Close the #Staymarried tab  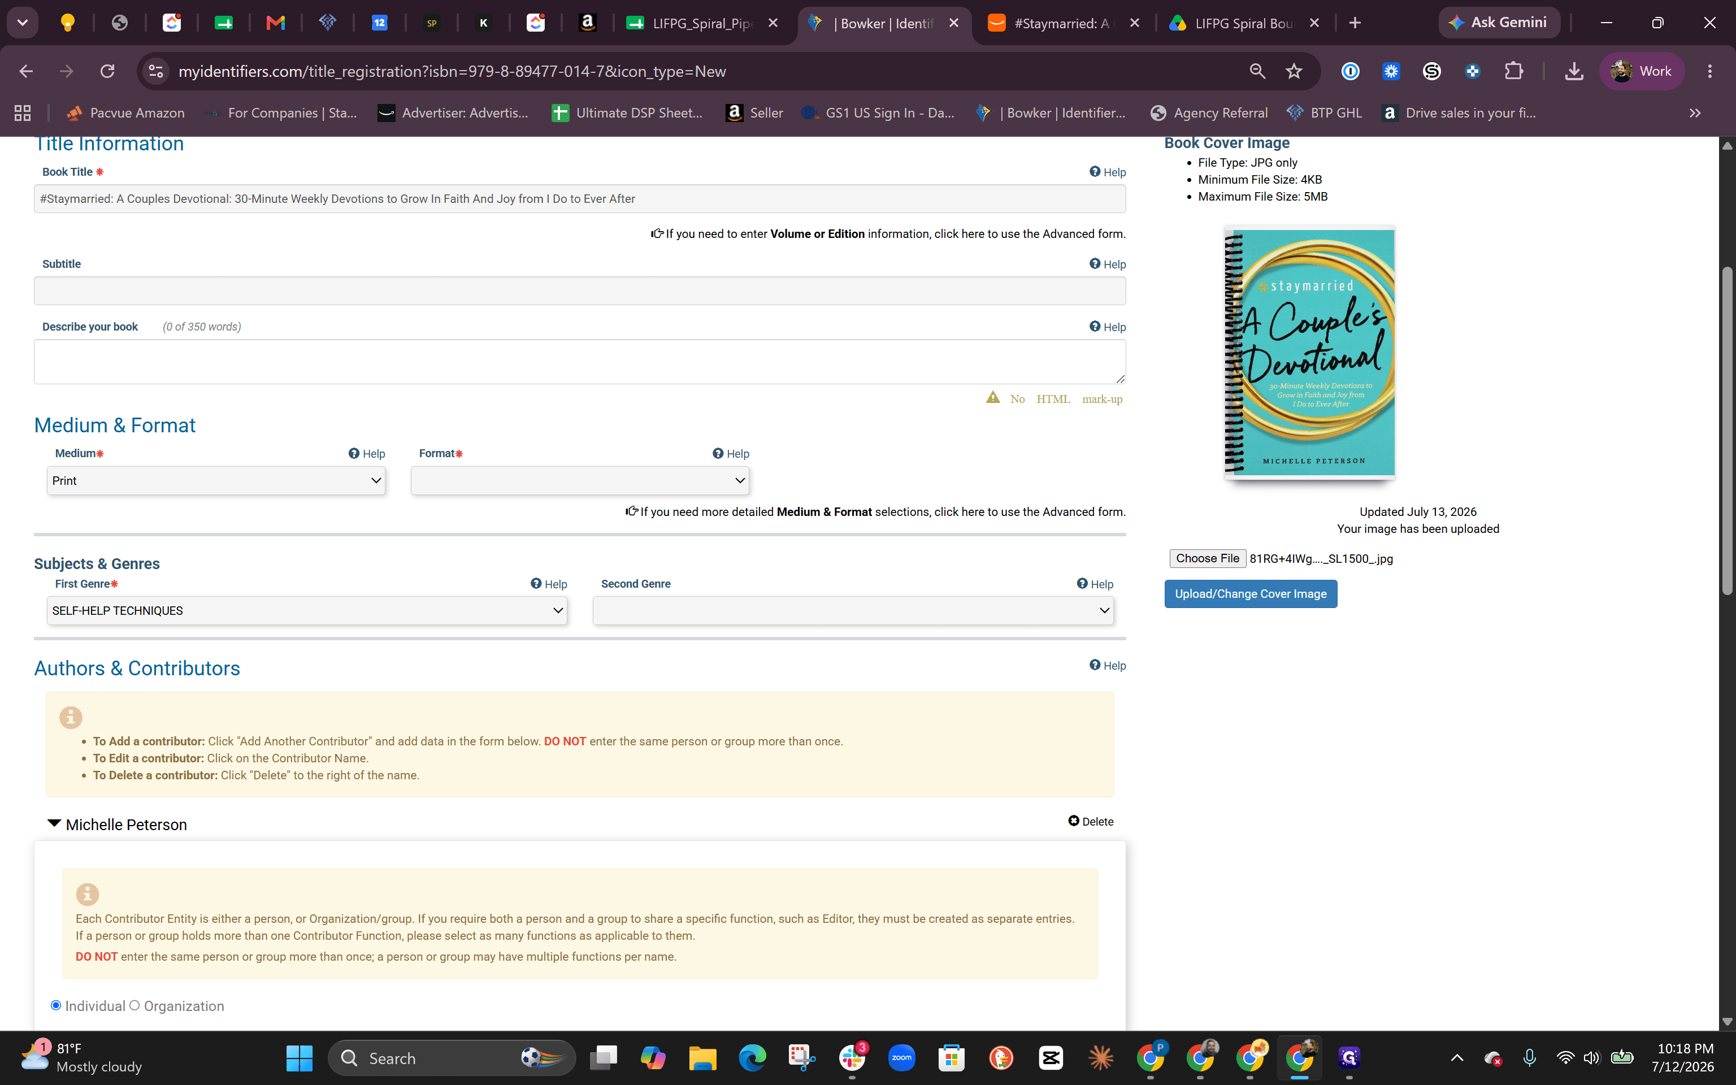click(x=1134, y=23)
